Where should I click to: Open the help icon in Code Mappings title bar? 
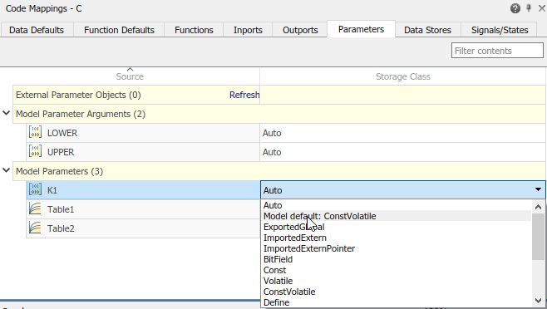(515, 8)
